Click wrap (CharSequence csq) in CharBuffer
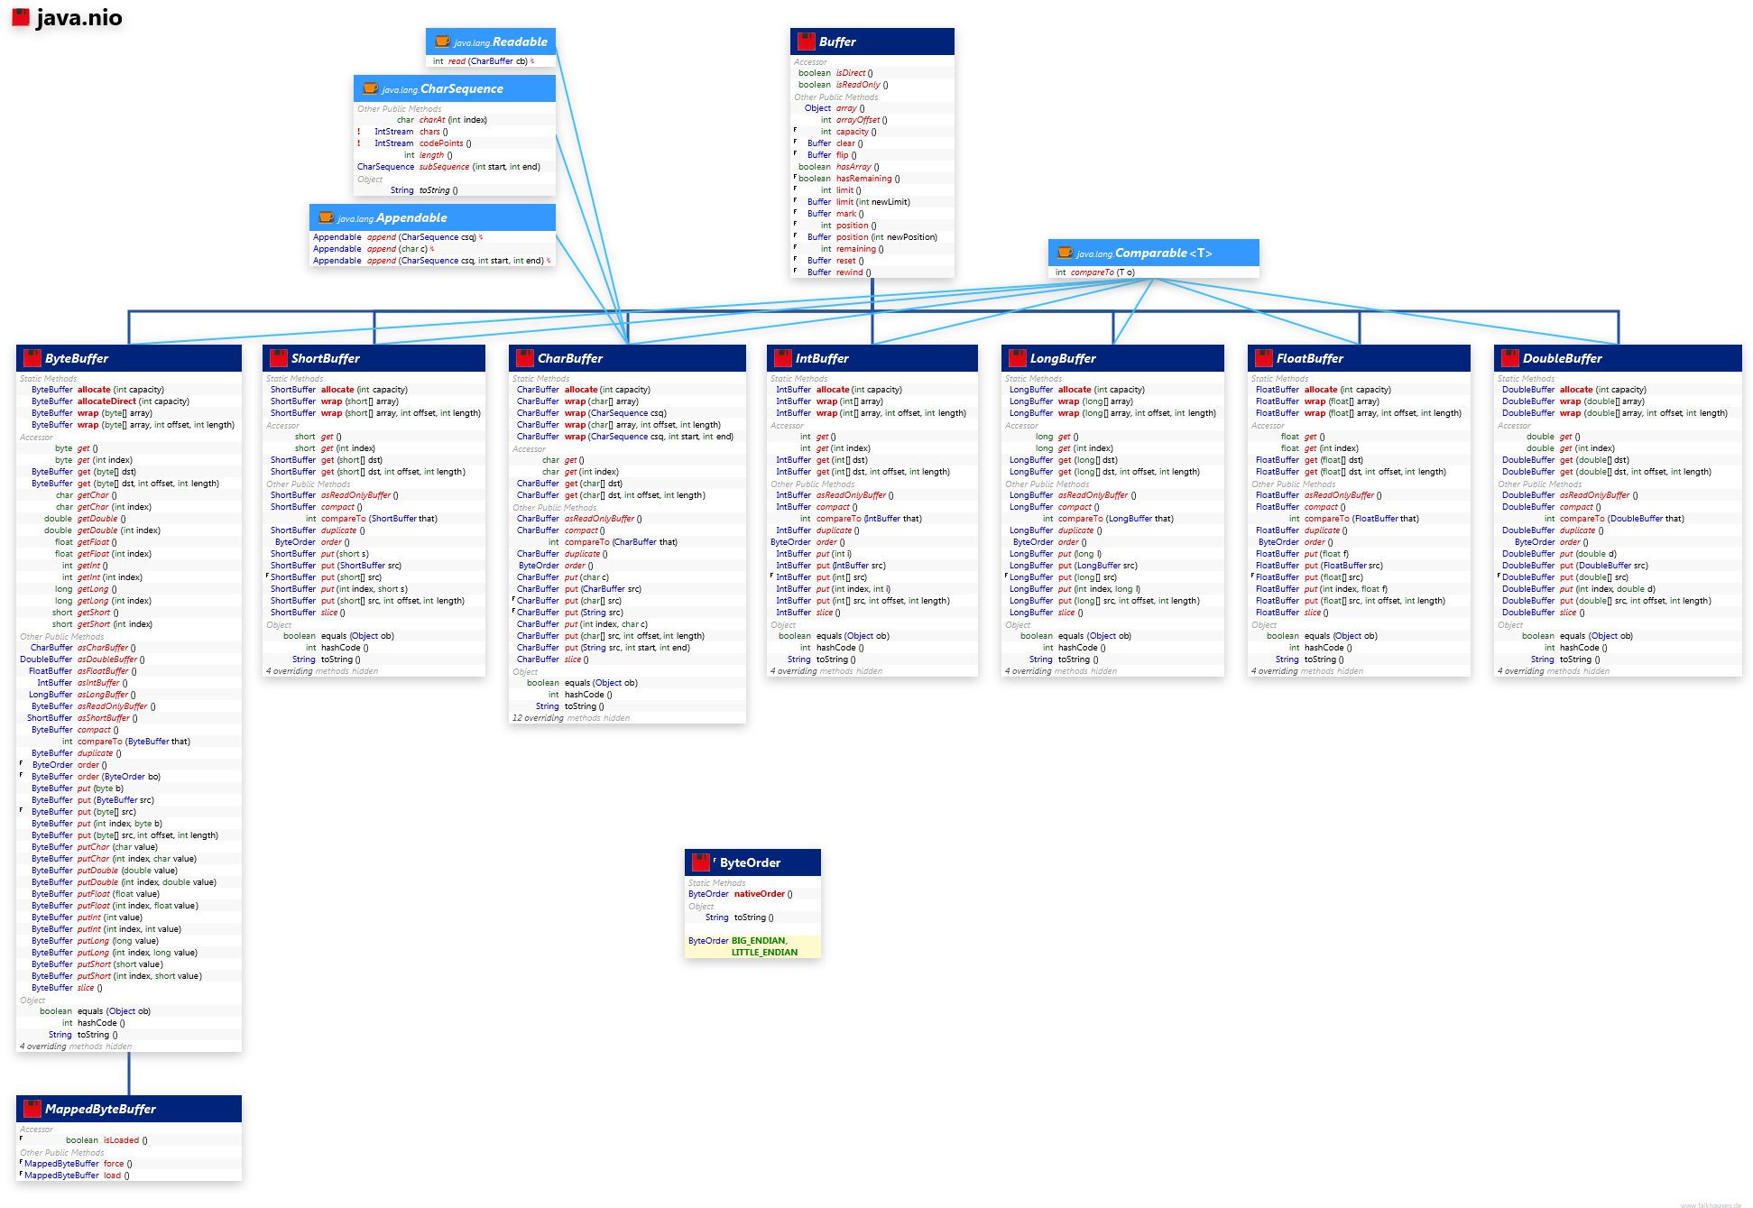 [x=615, y=413]
